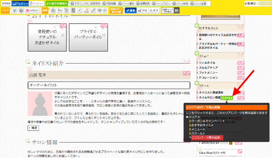Image resolution: width=272 pixels, height=158 pixels.
Task: Click the dark image panel icon in toolbar
Action: point(73,10)
